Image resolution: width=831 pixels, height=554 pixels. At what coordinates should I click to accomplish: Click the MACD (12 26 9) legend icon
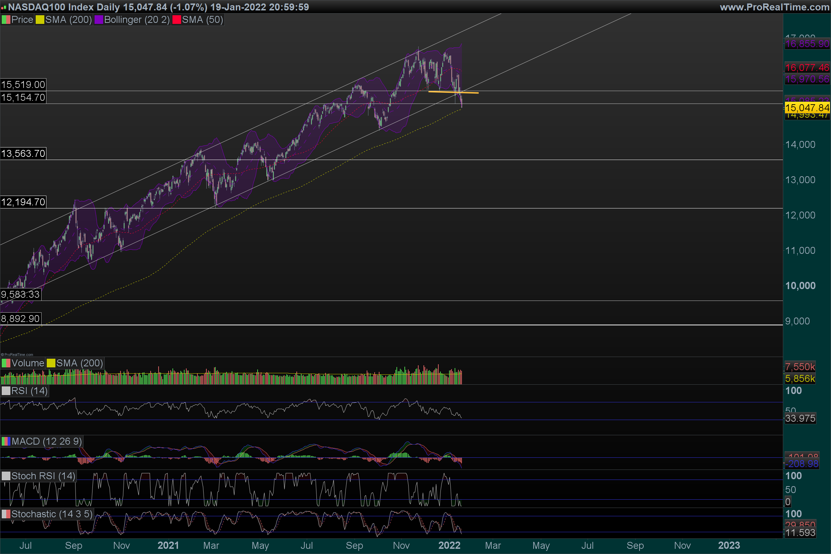6,441
